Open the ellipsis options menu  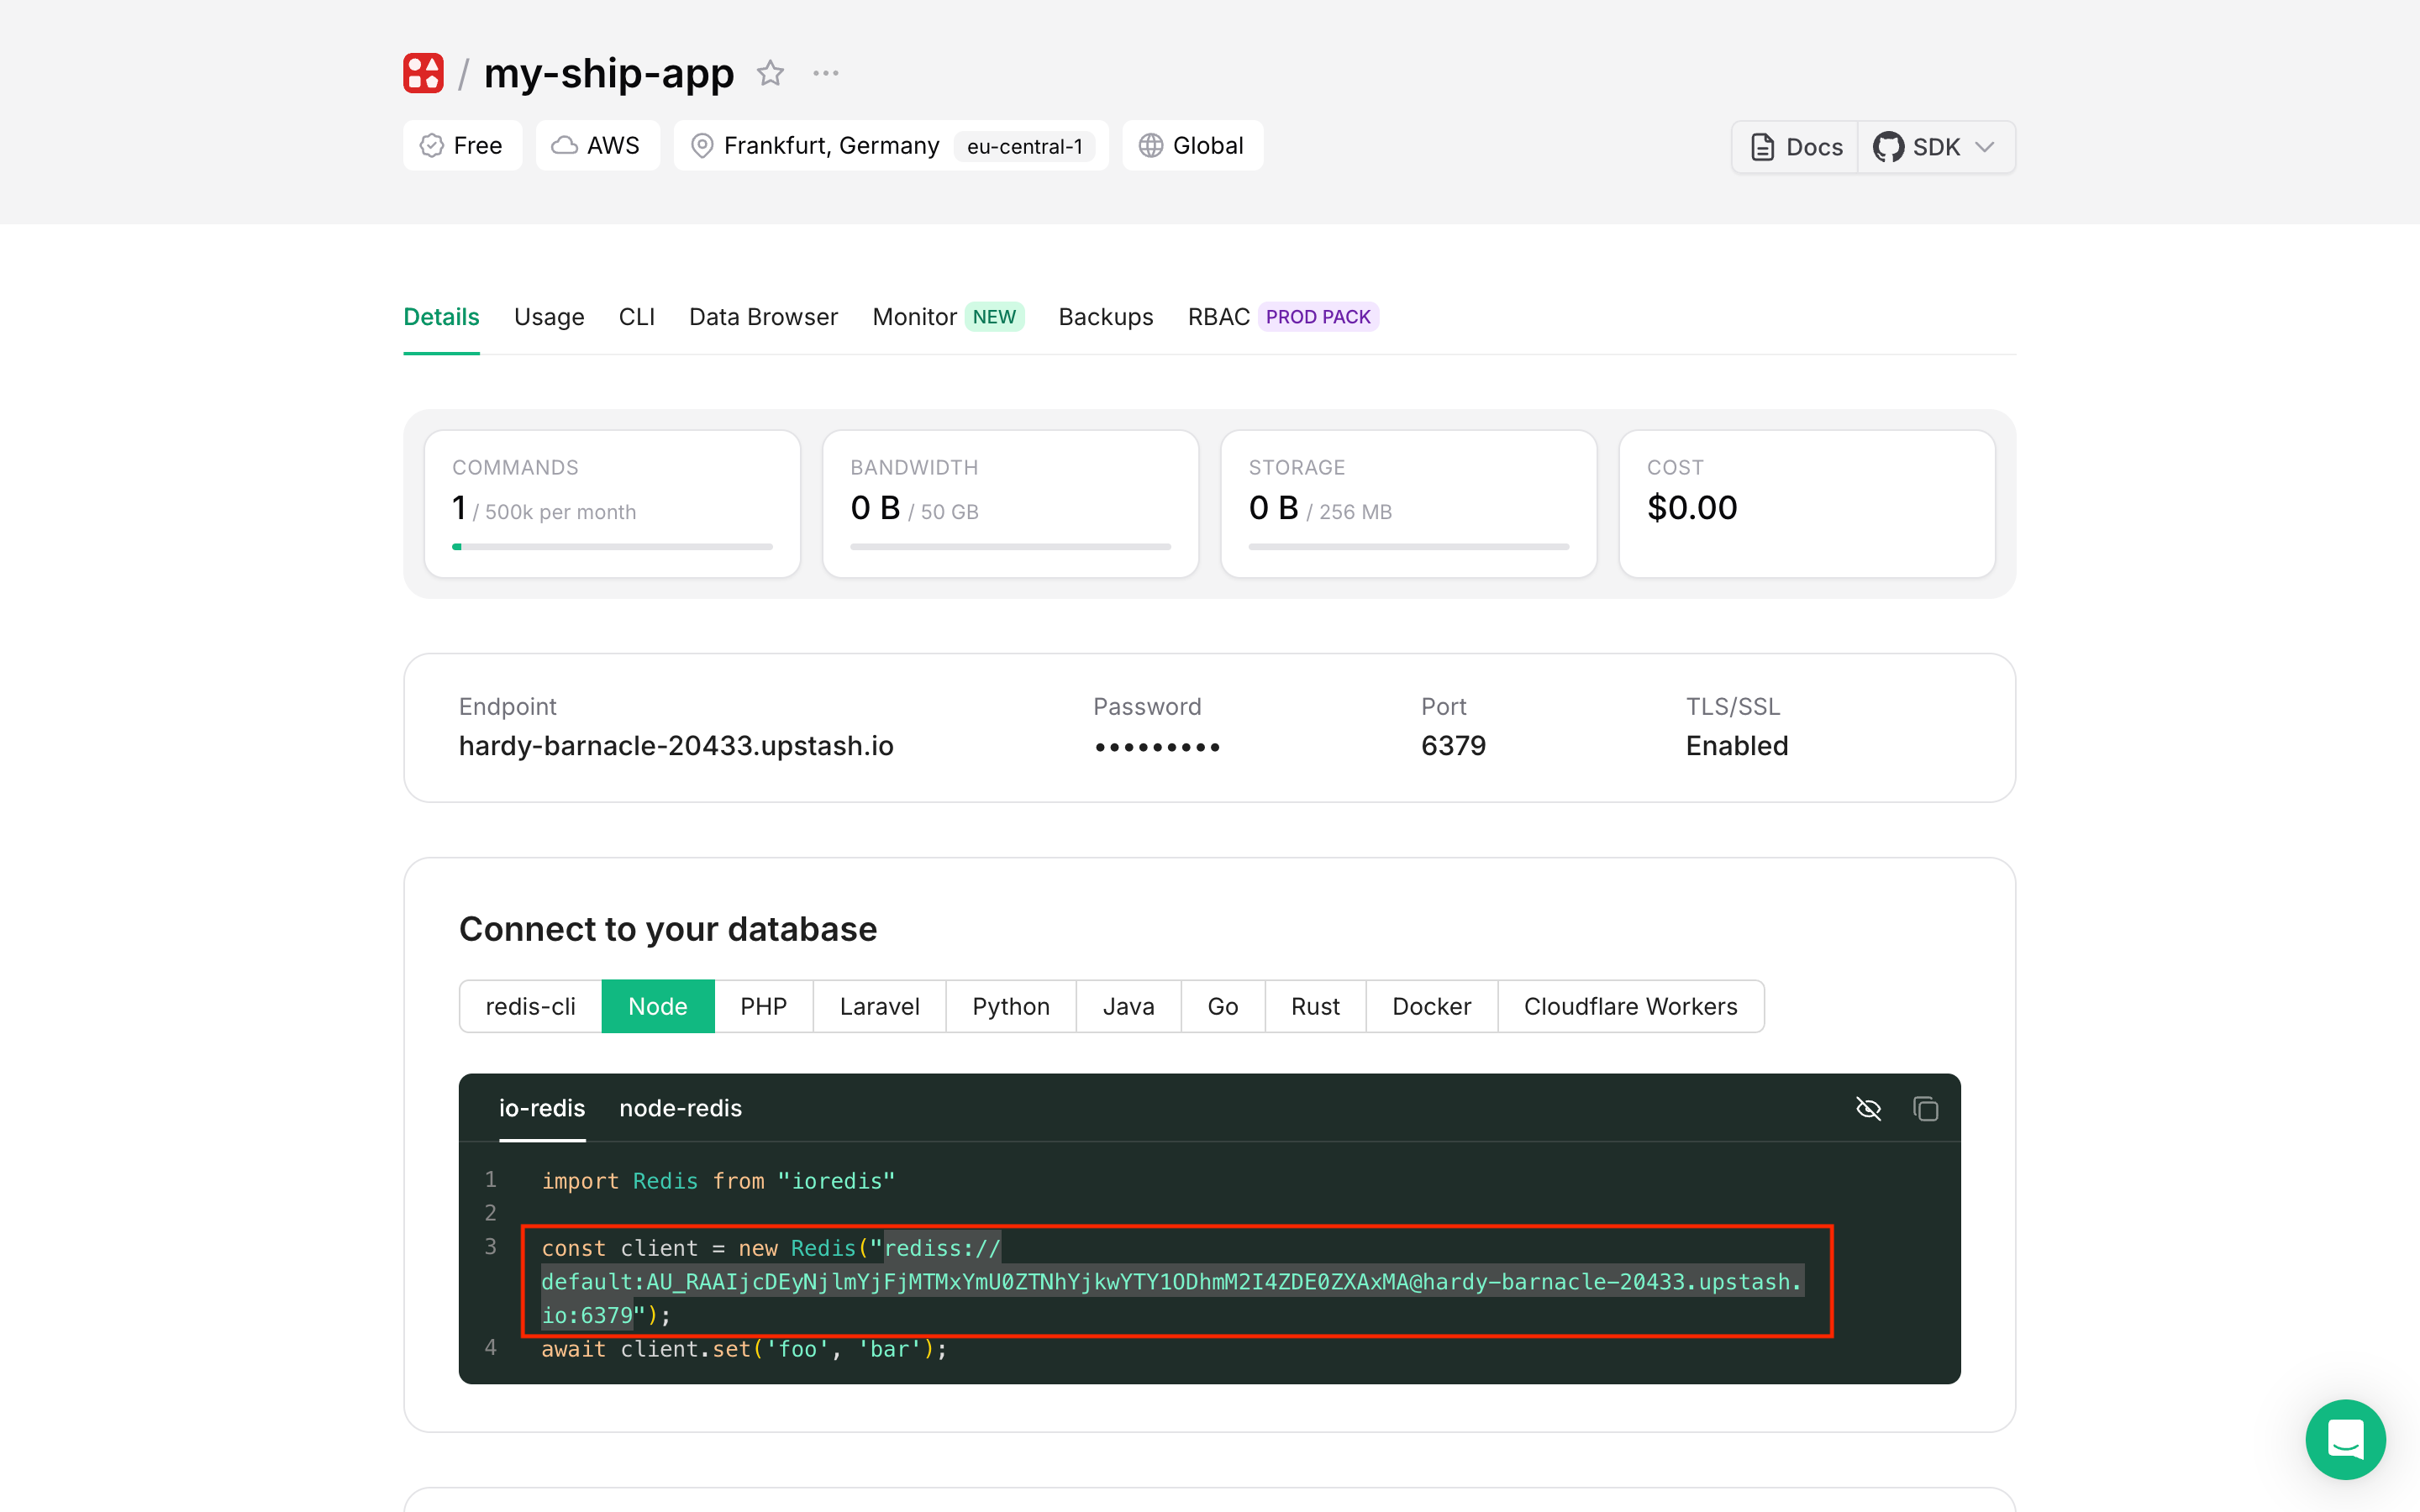click(825, 72)
